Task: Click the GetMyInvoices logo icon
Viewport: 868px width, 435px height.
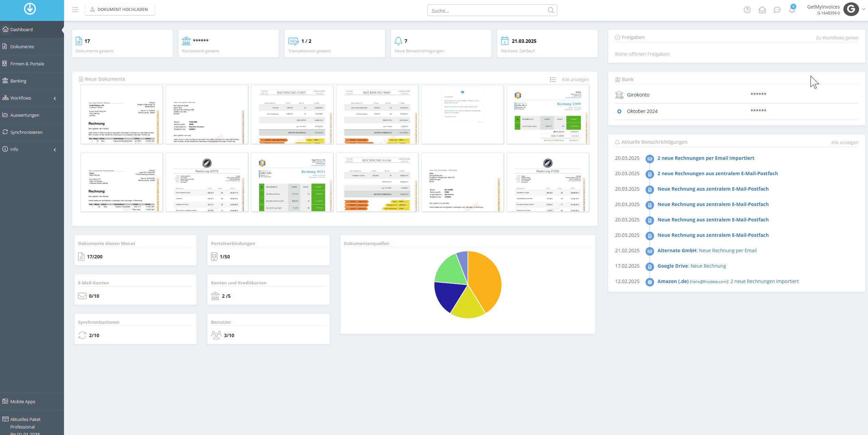Action: point(30,9)
